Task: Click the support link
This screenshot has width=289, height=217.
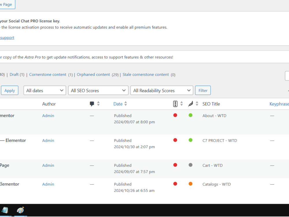Action: point(7,38)
